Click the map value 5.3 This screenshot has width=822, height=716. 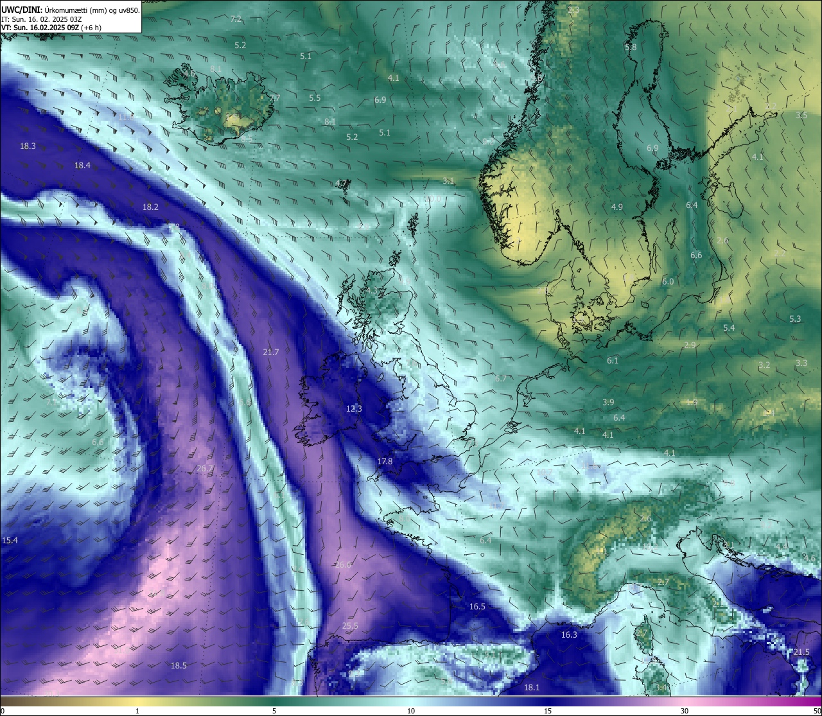(x=795, y=319)
